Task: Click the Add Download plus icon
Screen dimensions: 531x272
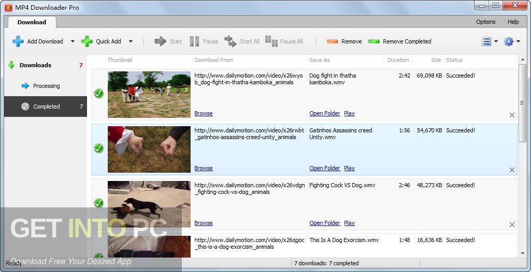Action: point(18,41)
